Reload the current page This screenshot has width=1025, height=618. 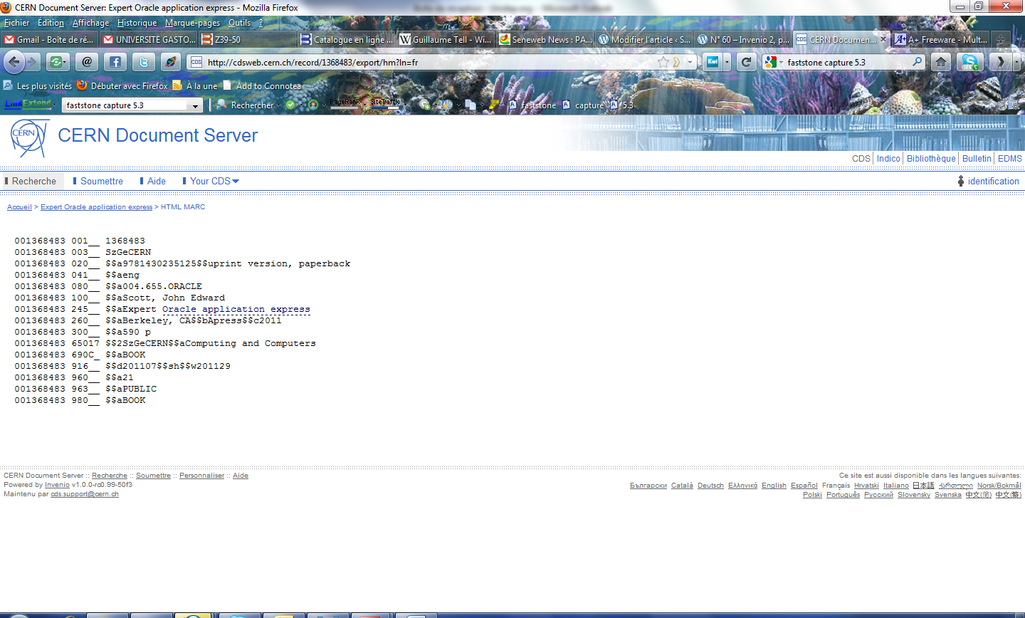[x=746, y=62]
